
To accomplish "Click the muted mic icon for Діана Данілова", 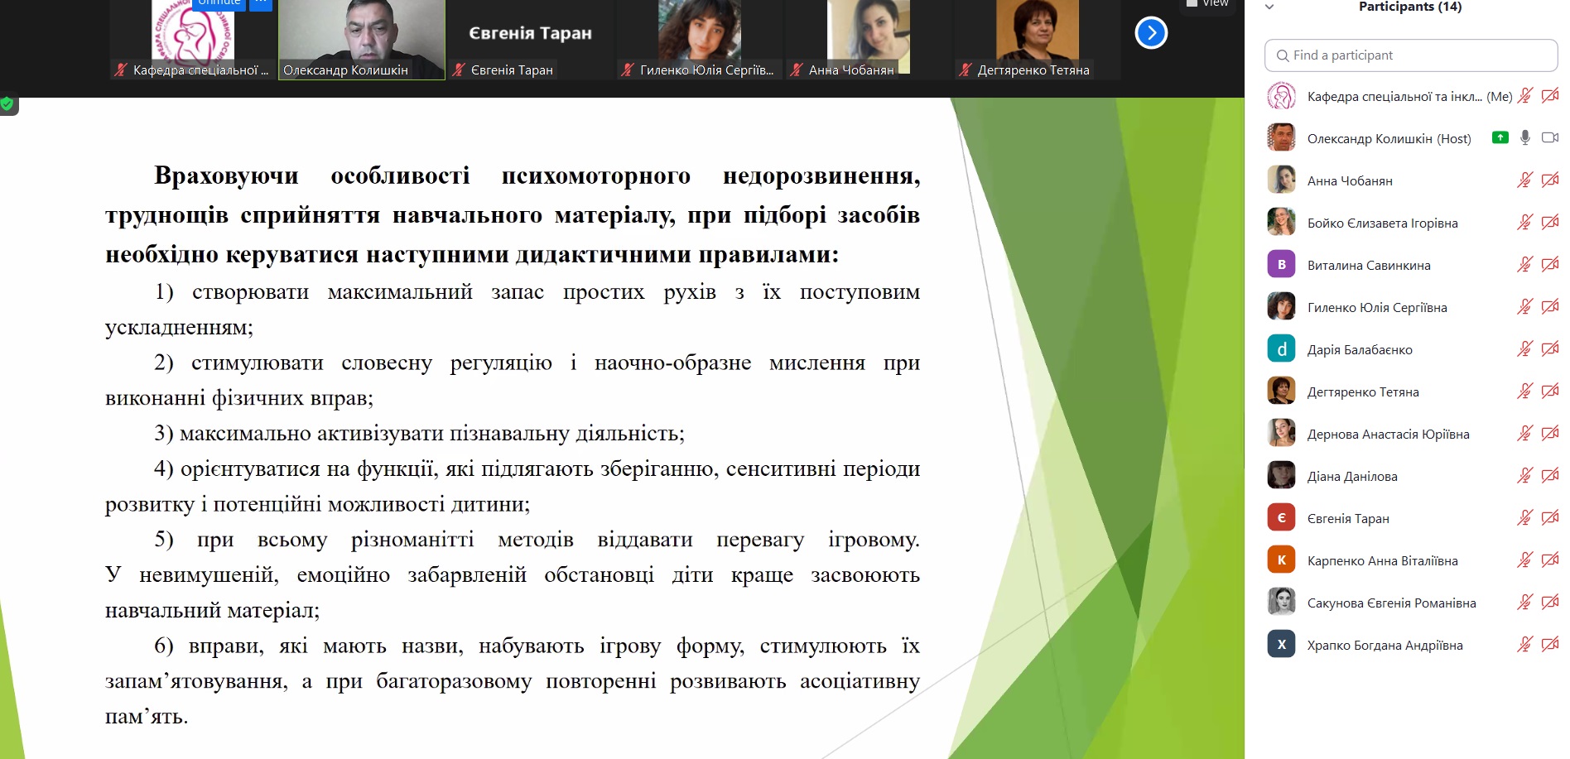I will tap(1524, 476).
